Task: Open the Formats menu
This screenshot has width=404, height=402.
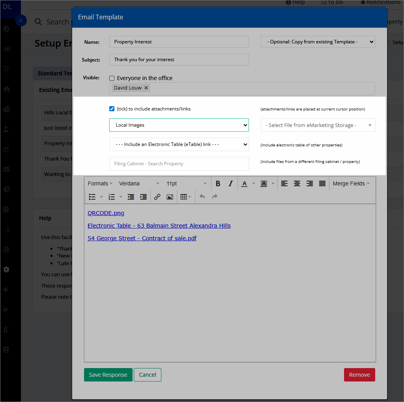Action: (100, 183)
